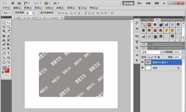Open the 滤镜 menu
This screenshot has height=112, width=186.
point(60,8)
